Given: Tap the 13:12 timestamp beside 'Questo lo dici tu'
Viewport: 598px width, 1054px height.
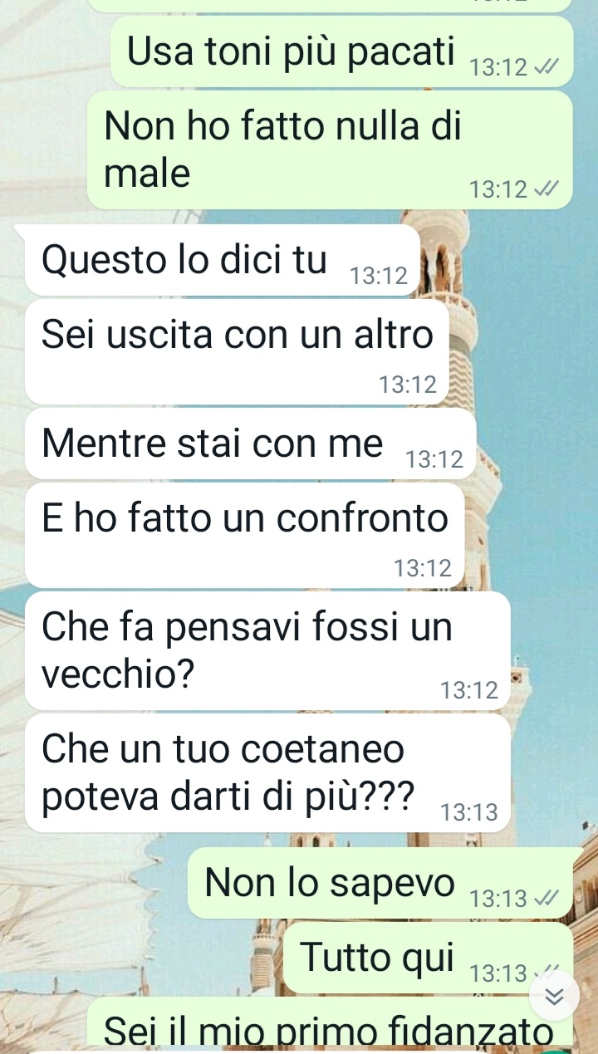Looking at the screenshot, I should (x=379, y=276).
